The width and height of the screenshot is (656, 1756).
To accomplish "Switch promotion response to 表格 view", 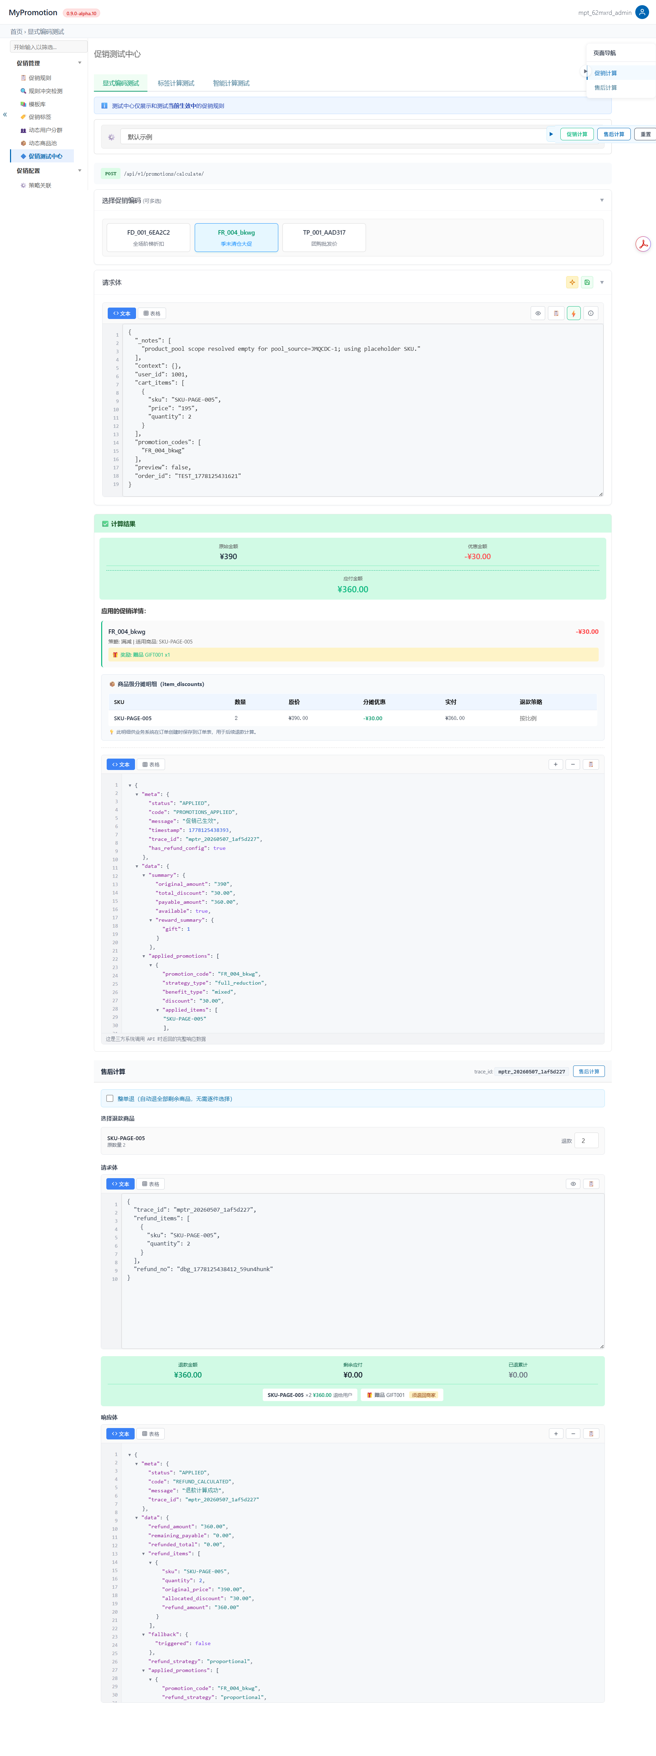I will [x=151, y=764].
